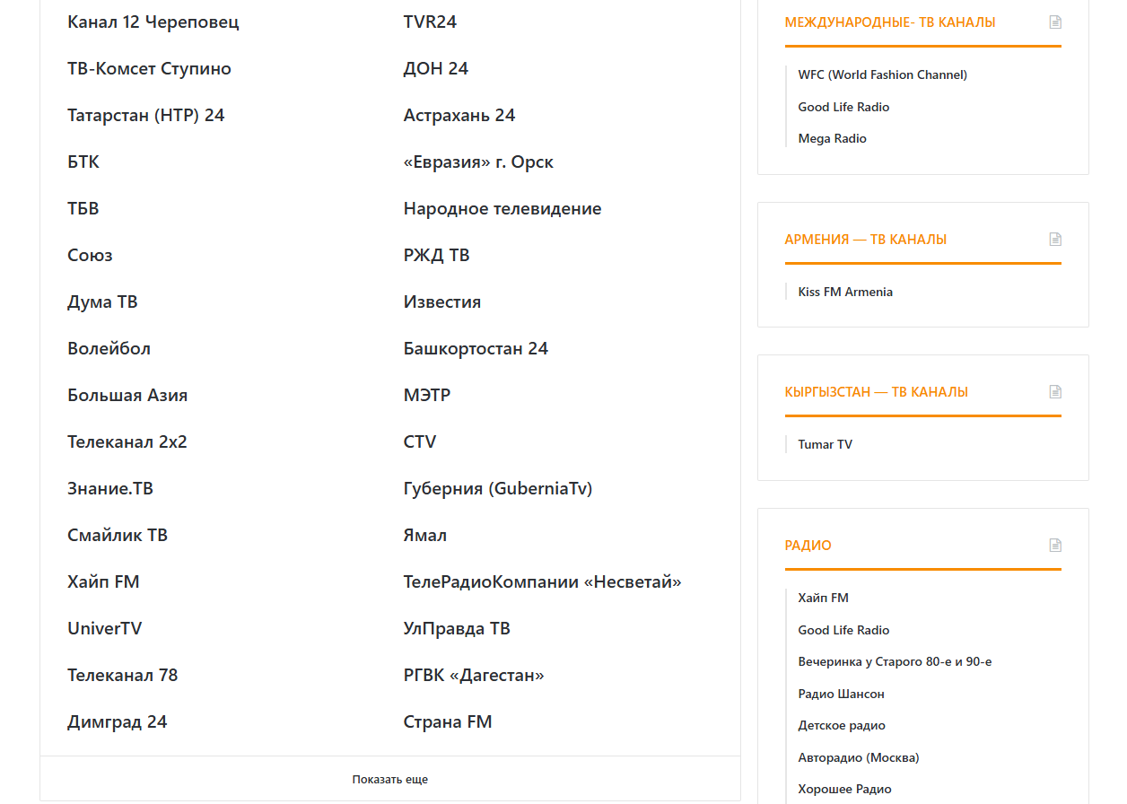
Task: Open WFC (World Fashion Channel) link
Action: pyautogui.click(x=883, y=75)
